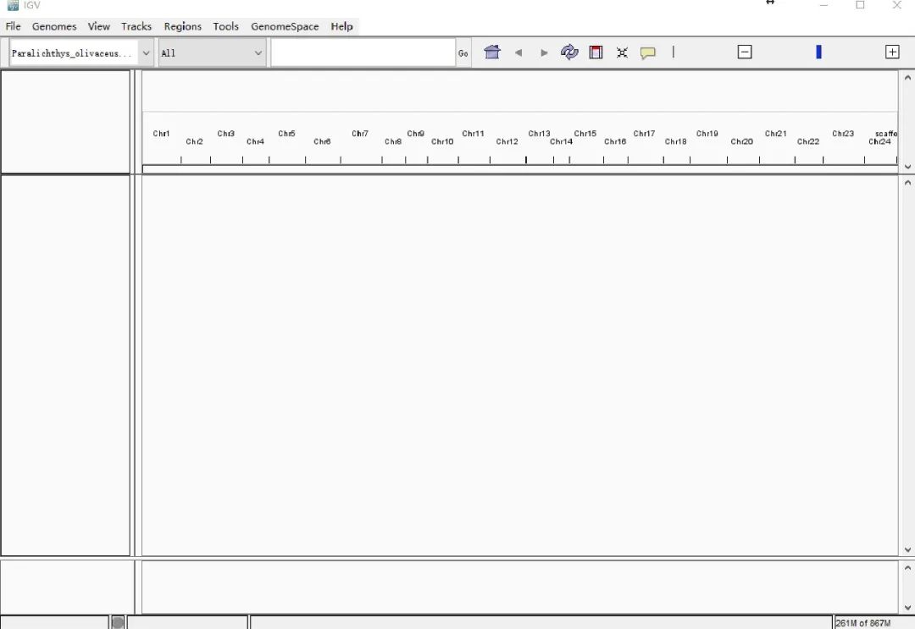Click scroll down arrow of main data panel
Viewport: 915px width, 629px height.
pyautogui.click(x=907, y=549)
